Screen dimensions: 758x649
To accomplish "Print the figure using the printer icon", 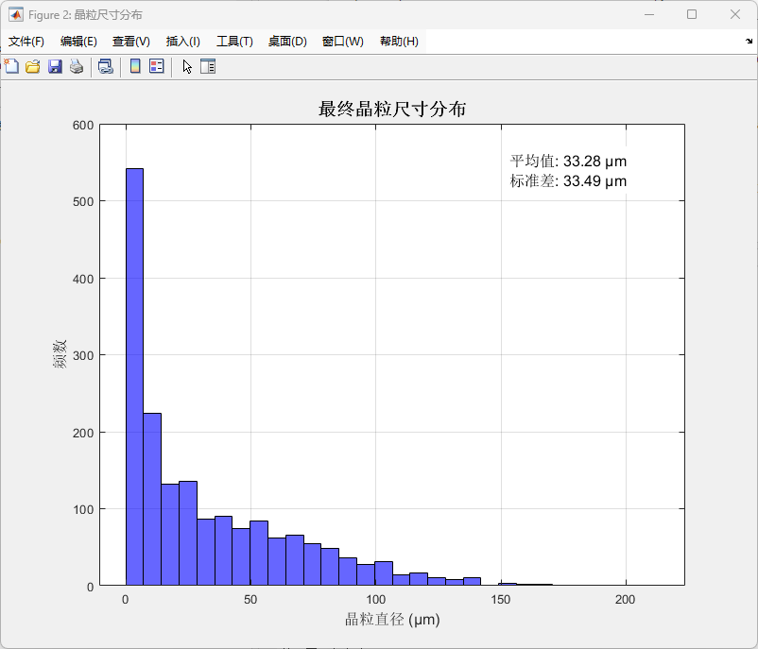I will click(x=77, y=66).
